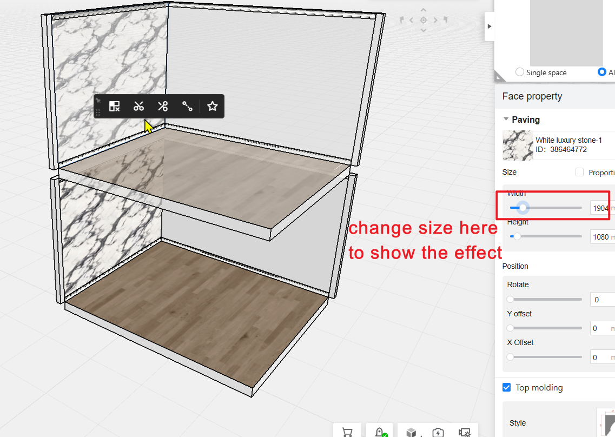Collapse the Paving section triangle
Viewport: 615px width, 437px height.
pos(506,120)
